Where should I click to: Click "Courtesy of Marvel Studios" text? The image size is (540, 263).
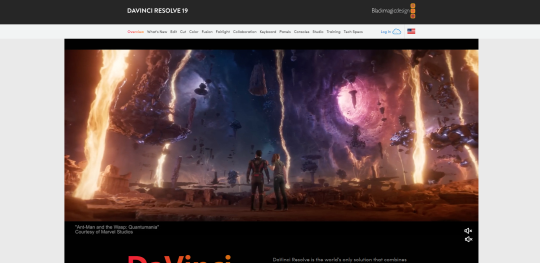click(104, 232)
